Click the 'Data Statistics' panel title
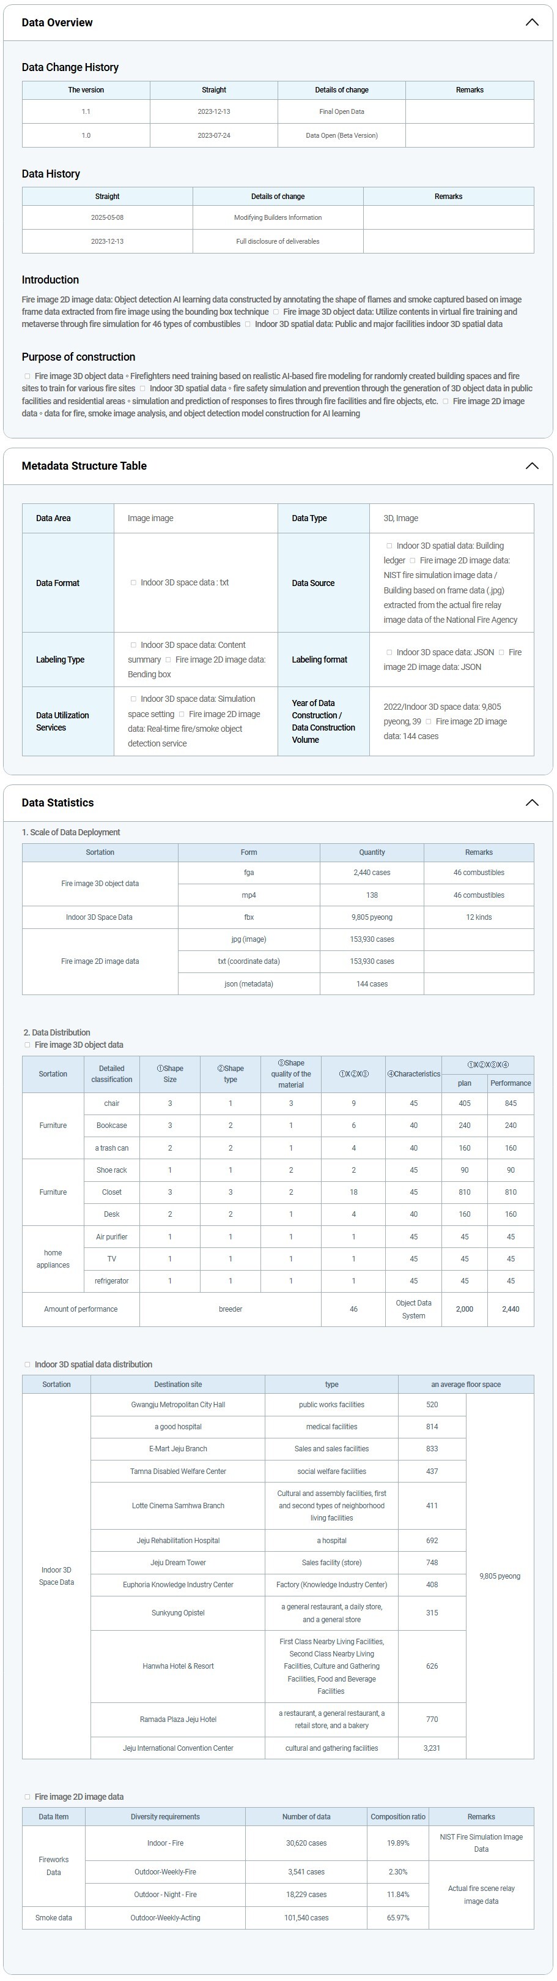 (x=57, y=803)
